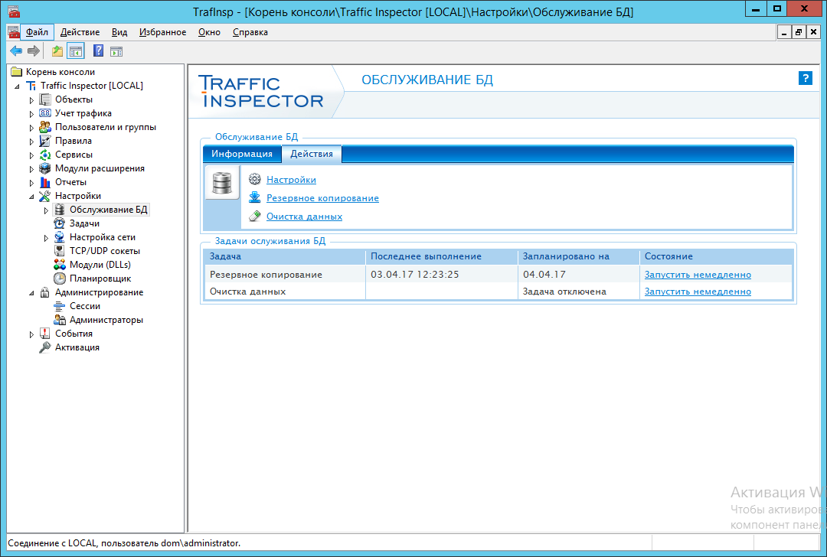Click the События alert icon
Screen dimensions: 827x557
tap(45, 334)
